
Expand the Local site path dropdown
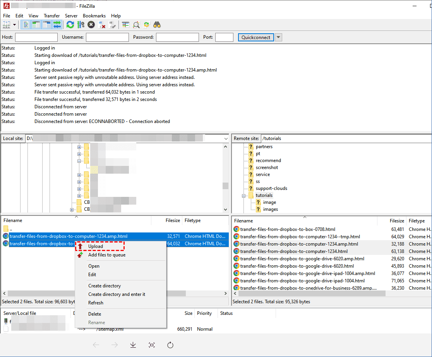click(226, 138)
